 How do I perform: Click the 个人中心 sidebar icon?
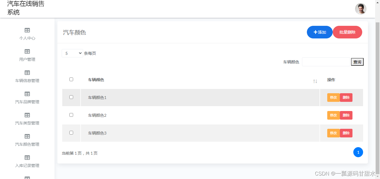27,30
